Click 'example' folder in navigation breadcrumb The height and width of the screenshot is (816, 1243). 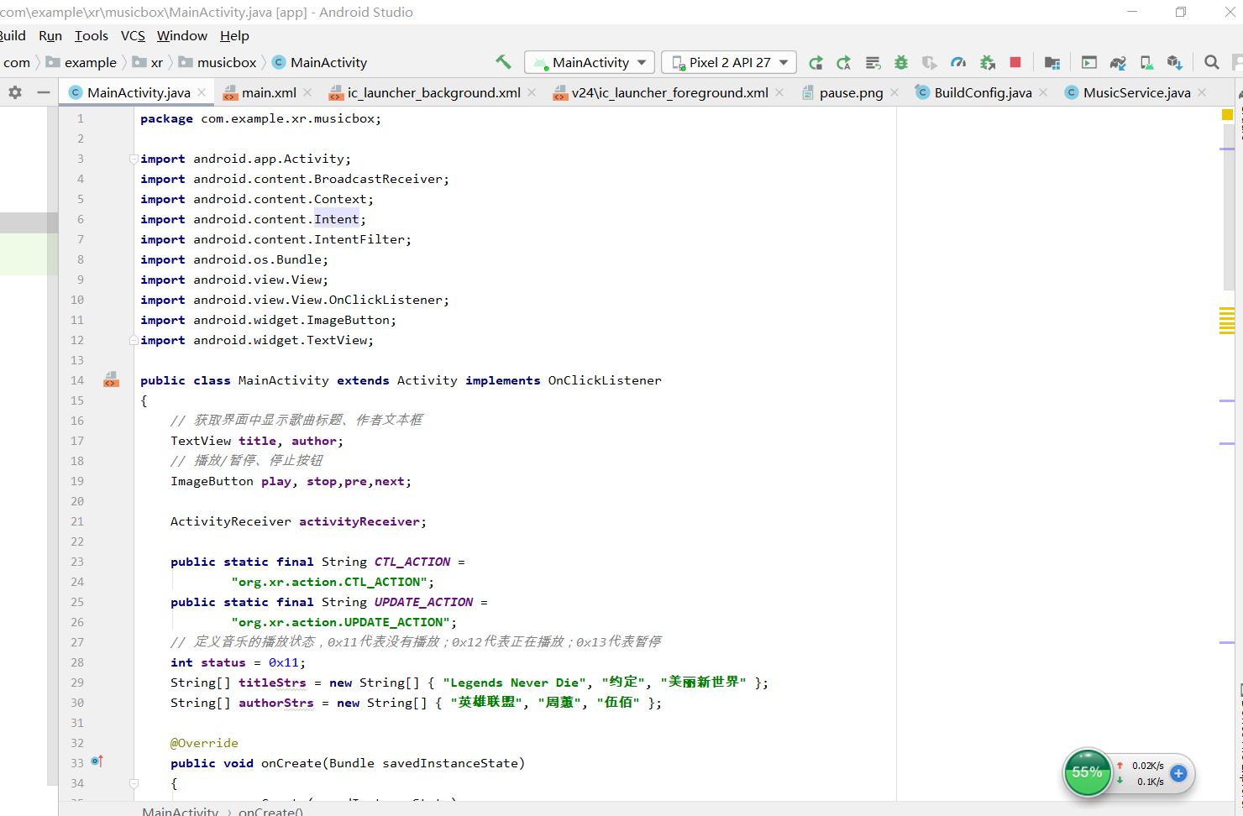pyautogui.click(x=81, y=62)
